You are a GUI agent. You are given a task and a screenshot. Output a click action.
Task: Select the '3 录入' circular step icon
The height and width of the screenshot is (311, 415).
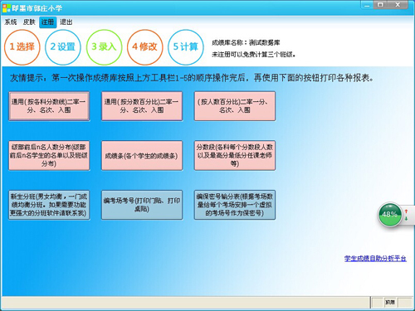[x=104, y=47]
